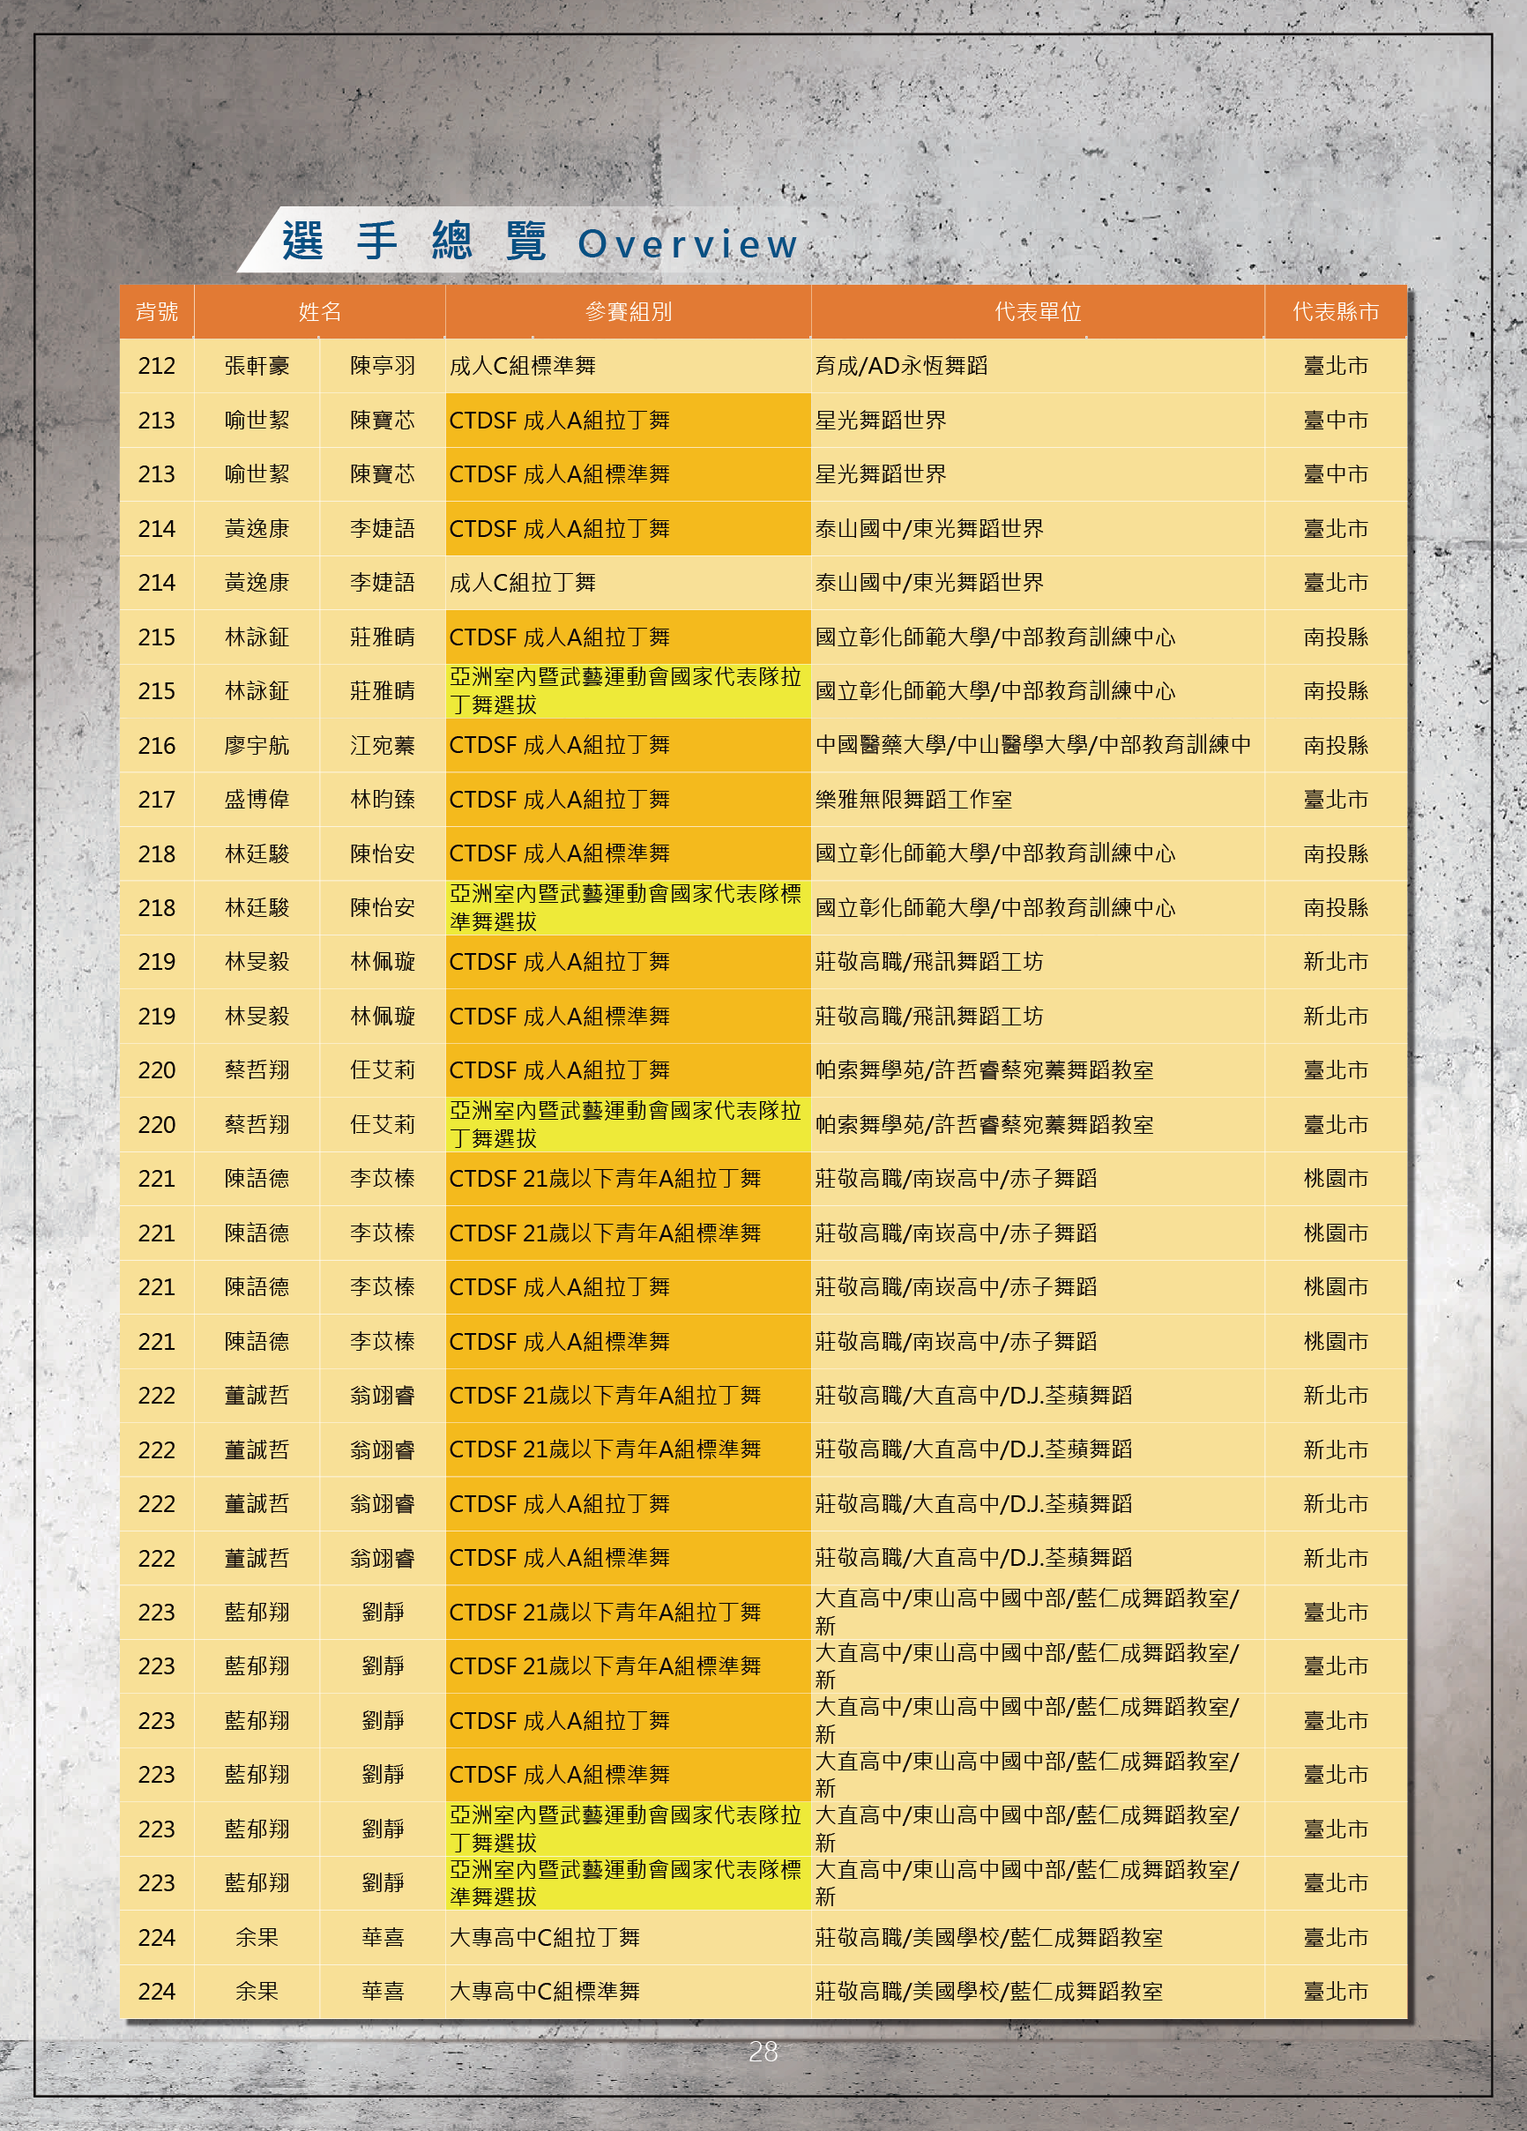1527x2131 pixels.
Task: Click the 代表單位 column header
Action: (1038, 312)
